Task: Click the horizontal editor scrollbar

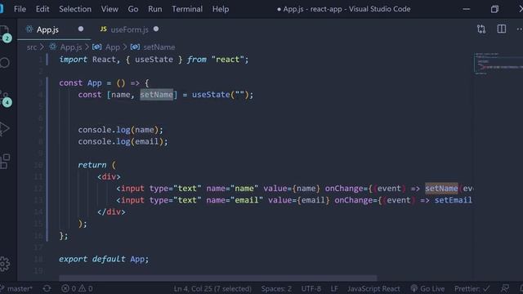Action: pyautogui.click(x=218, y=278)
